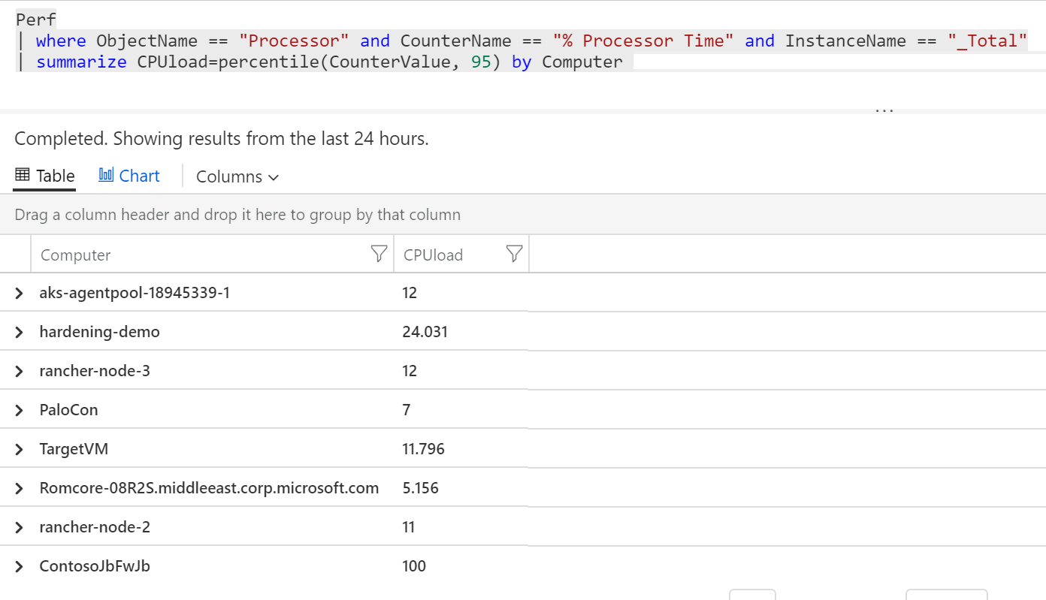1046x600 pixels.
Task: Expand the rancher-node-2 row
Action: [x=20, y=527]
